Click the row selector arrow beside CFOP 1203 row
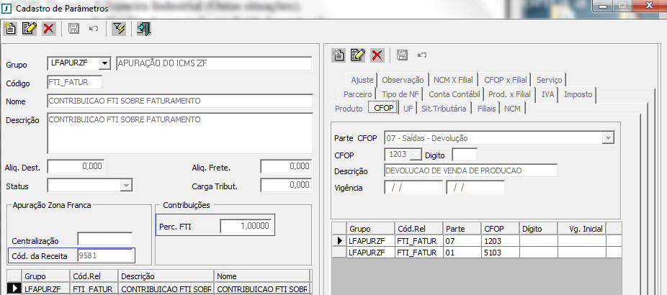This screenshot has width=667, height=295. 339,241
